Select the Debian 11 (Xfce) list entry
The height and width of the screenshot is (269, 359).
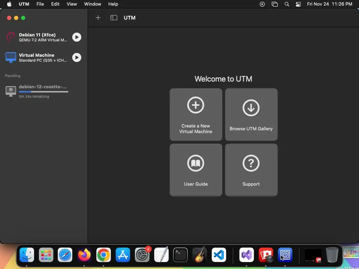(43, 37)
